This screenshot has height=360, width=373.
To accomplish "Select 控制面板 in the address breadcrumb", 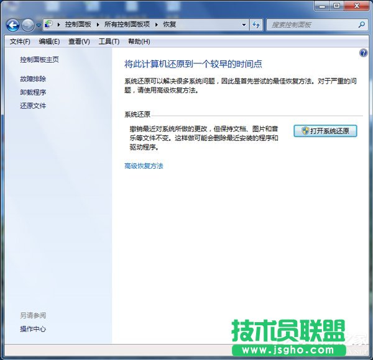I will [x=78, y=24].
